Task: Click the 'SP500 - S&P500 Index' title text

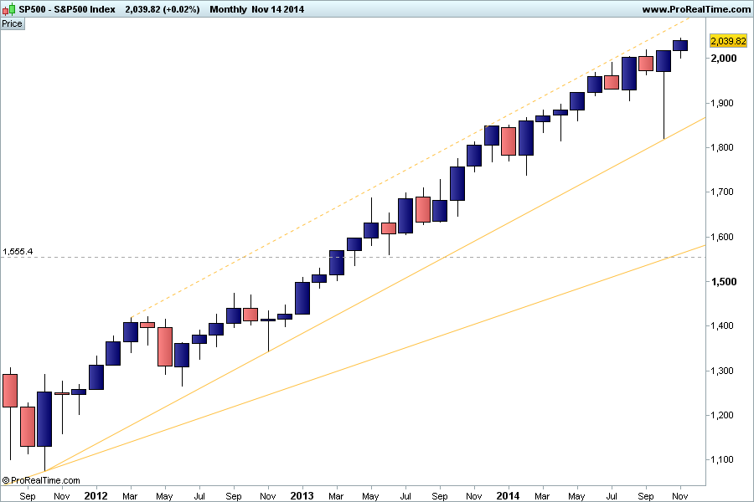Action: point(67,9)
